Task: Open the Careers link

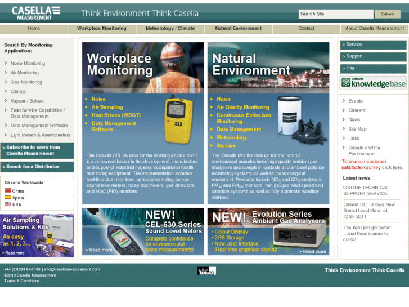Action: [357, 110]
